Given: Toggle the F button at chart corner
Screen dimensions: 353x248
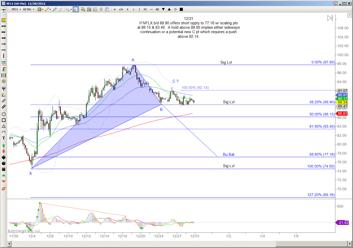Looking at the screenshot, I should coord(349,16).
